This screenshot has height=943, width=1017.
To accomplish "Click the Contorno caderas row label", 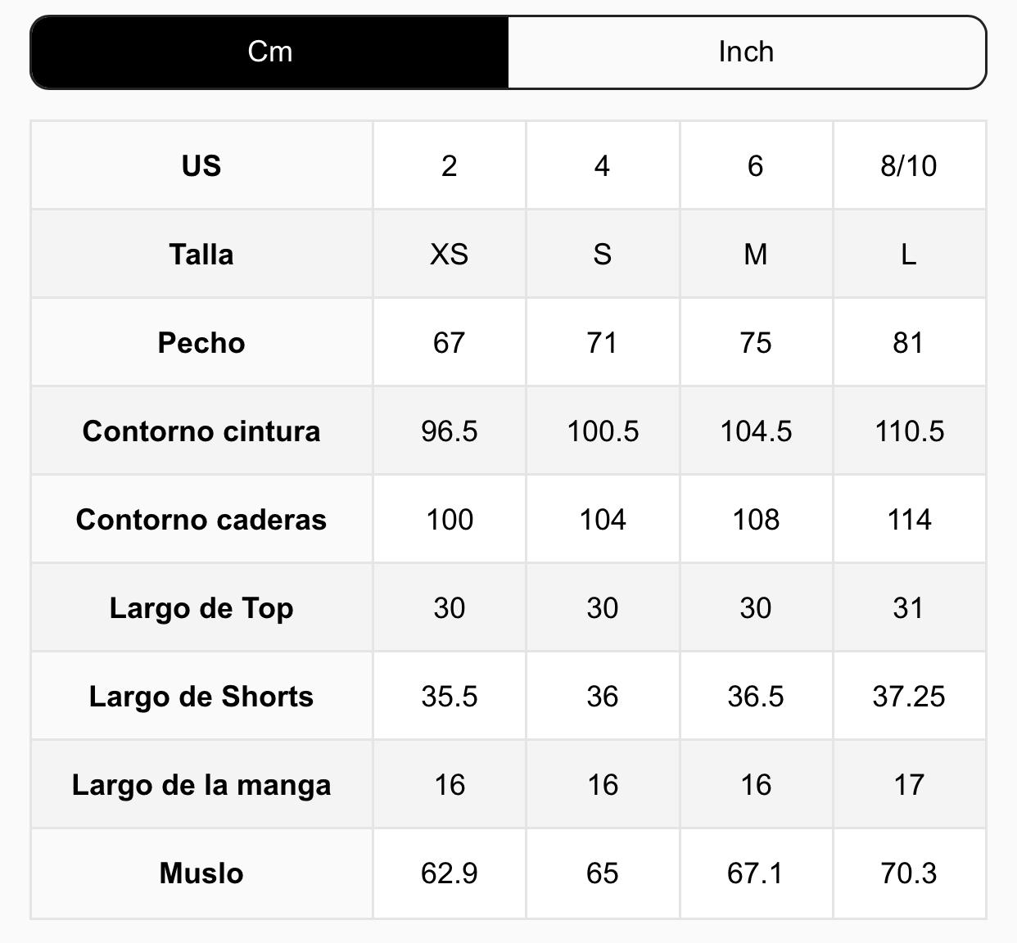I will [201, 519].
